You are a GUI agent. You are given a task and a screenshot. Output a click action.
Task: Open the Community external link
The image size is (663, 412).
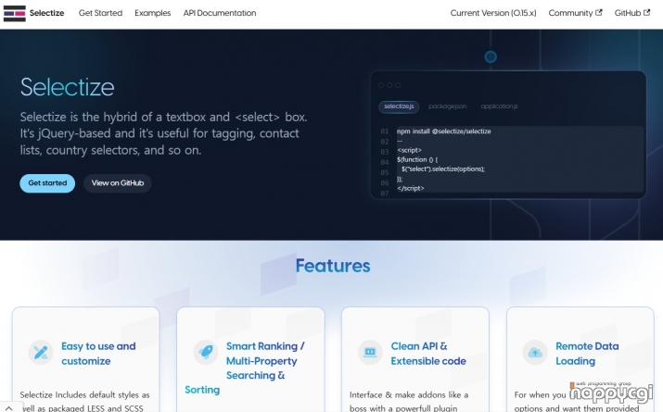575,13
